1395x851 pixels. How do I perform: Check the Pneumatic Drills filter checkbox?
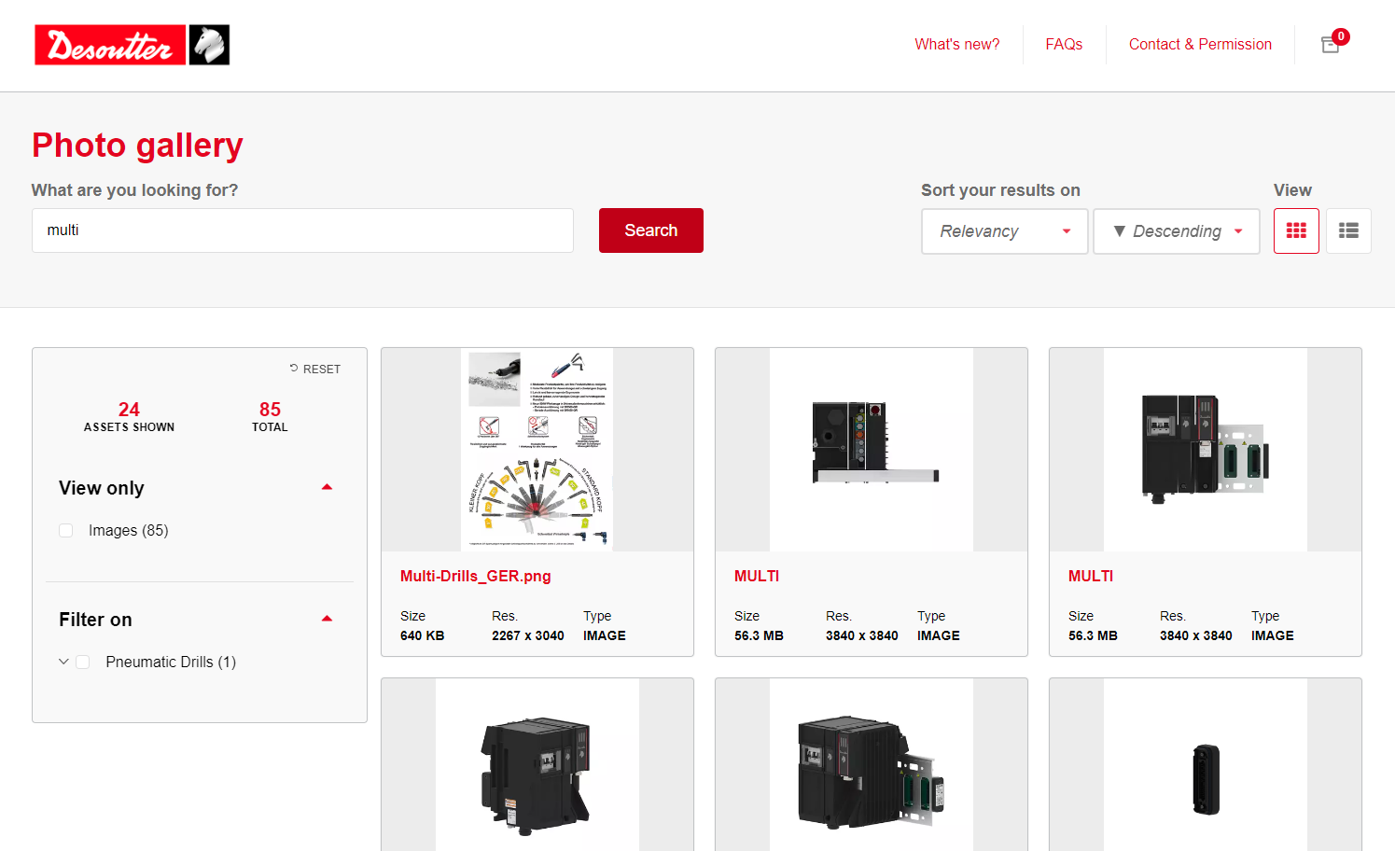coord(82,662)
